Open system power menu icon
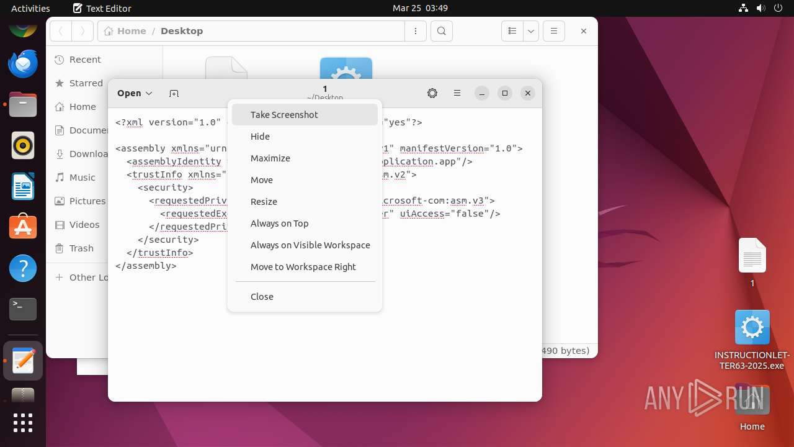The height and width of the screenshot is (447, 794). [778, 8]
